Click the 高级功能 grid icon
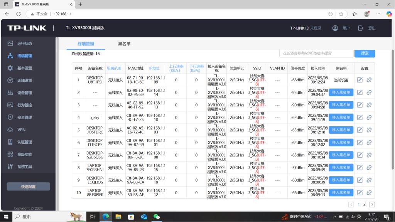Screen dimensions: 395x222 click(10, 154)
